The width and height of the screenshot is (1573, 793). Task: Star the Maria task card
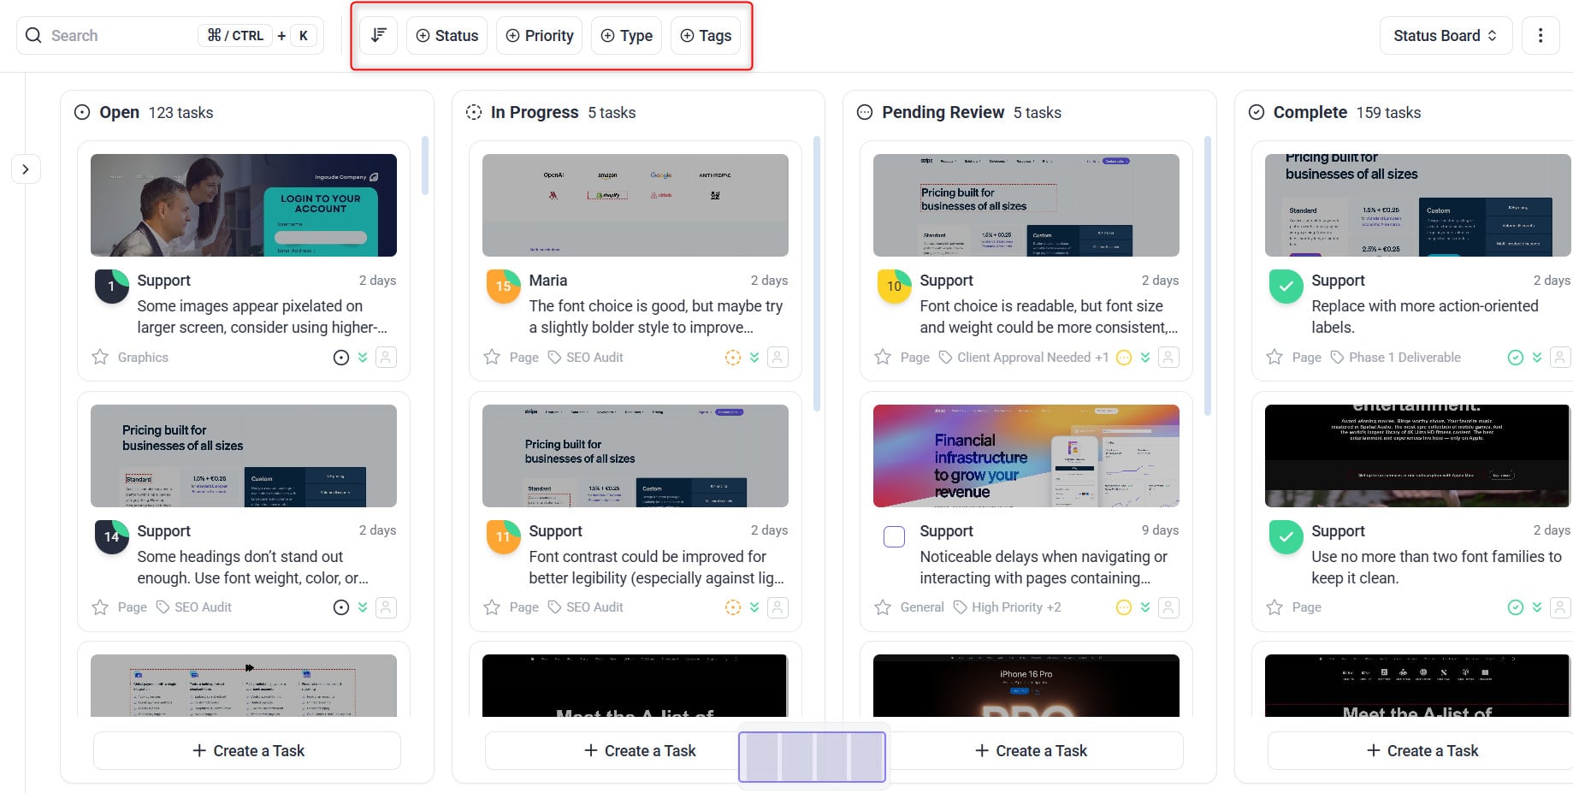pos(492,358)
